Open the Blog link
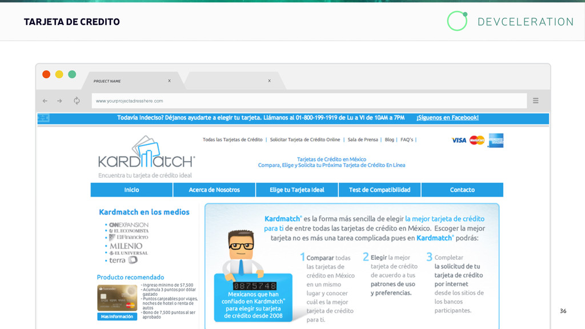Screen dimensions: 585x329 [389, 139]
